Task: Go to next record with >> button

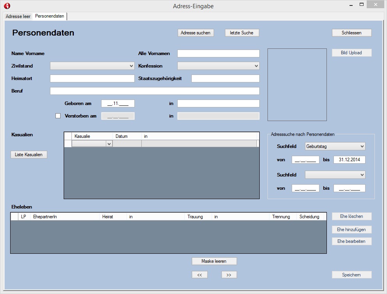Action: [x=229, y=275]
